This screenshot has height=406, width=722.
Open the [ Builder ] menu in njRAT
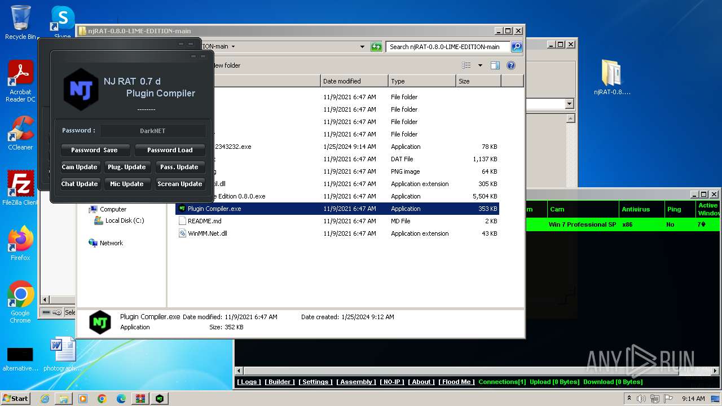click(280, 382)
